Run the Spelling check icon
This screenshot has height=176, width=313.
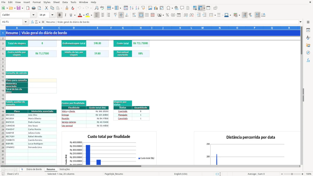pos(102,8)
